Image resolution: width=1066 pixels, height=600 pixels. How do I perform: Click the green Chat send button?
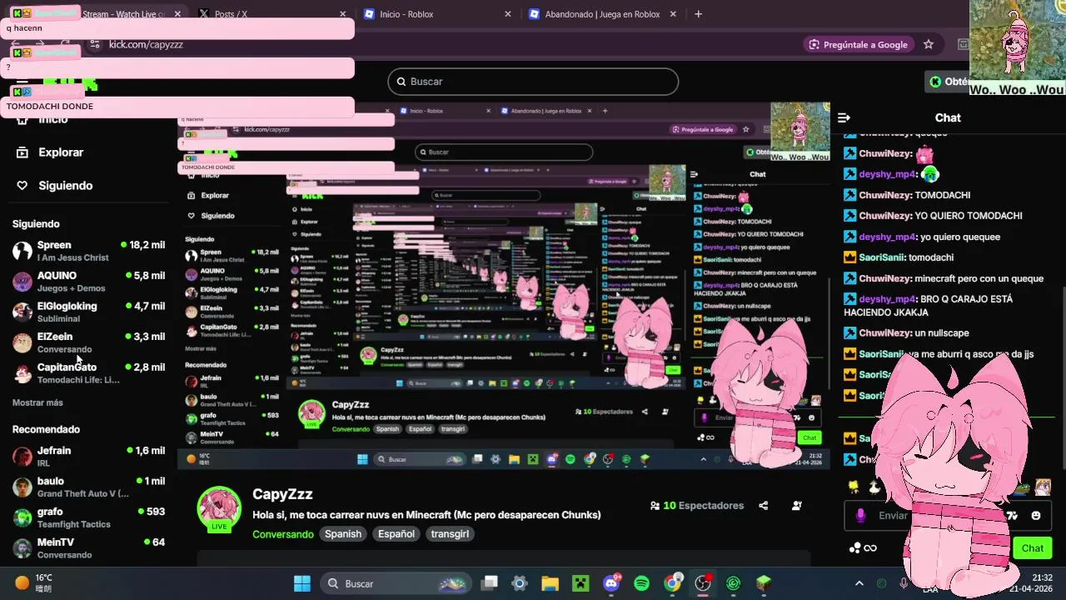tap(1033, 548)
